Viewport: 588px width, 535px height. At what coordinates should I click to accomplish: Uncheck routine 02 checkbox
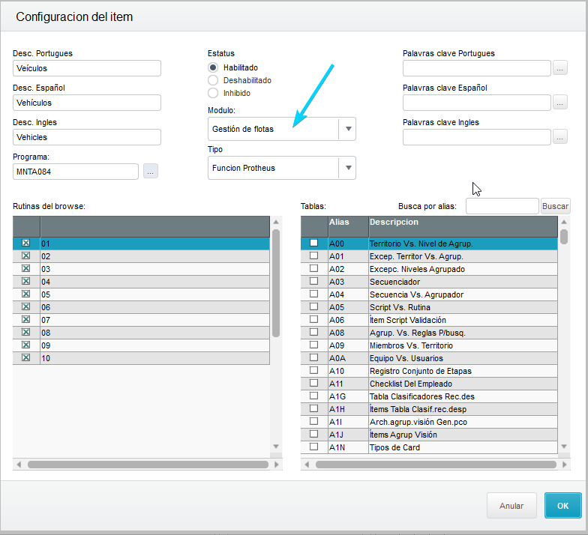pyautogui.click(x=25, y=256)
